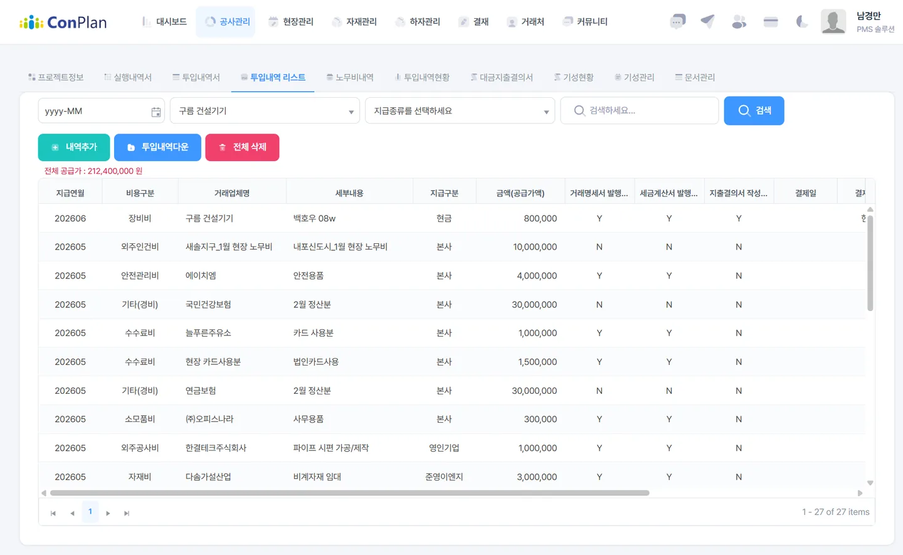Screen dimensions: 903x555
Task: Click the card icon in header
Action: [771, 21]
